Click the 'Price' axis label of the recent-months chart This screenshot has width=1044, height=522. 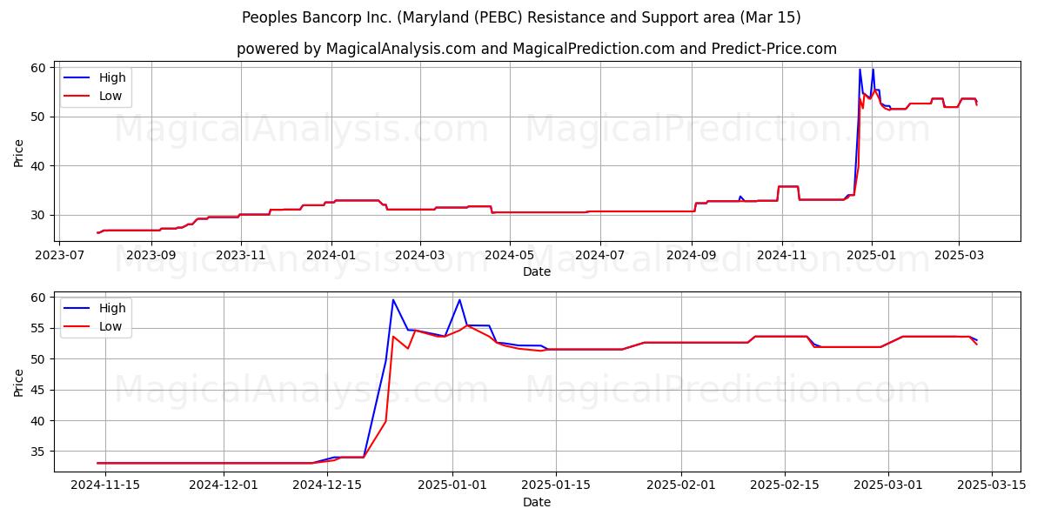click(19, 381)
